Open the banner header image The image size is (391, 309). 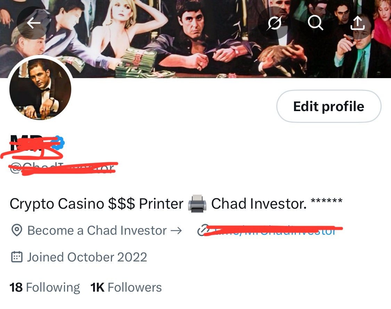click(195, 39)
